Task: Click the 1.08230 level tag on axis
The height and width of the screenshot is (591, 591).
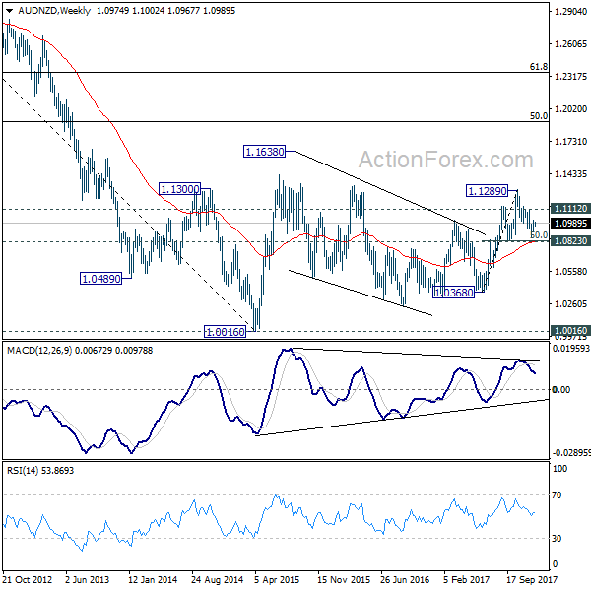Action: (570, 241)
